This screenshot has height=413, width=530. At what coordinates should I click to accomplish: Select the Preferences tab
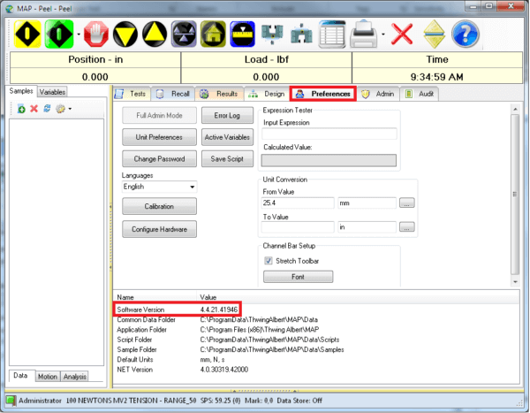322,94
